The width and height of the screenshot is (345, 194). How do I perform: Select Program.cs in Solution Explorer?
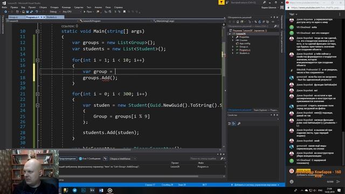tap(244, 50)
